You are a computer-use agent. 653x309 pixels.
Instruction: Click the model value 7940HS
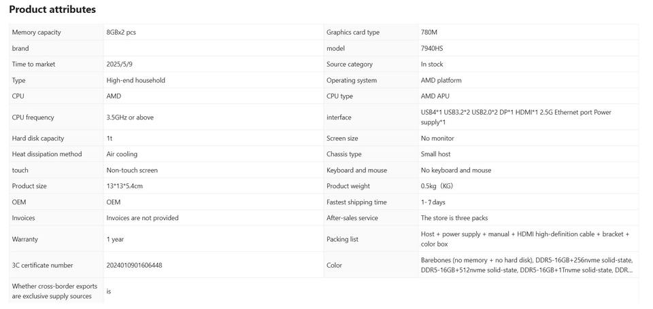(432, 48)
